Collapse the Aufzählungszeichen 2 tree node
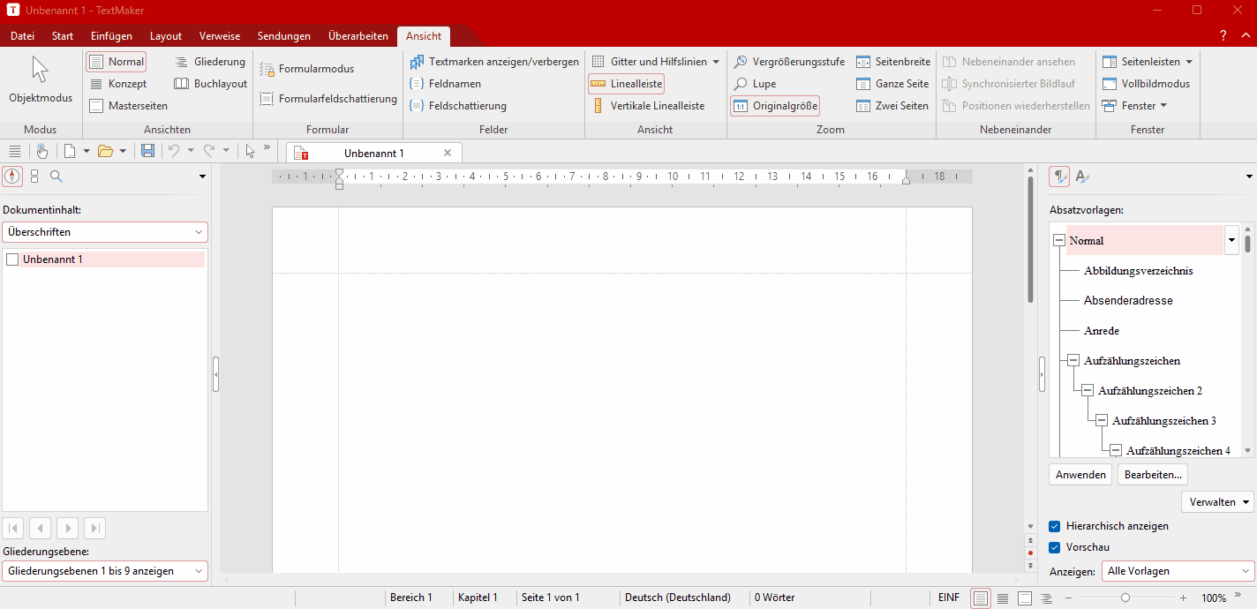This screenshot has width=1257, height=609. pos(1088,390)
